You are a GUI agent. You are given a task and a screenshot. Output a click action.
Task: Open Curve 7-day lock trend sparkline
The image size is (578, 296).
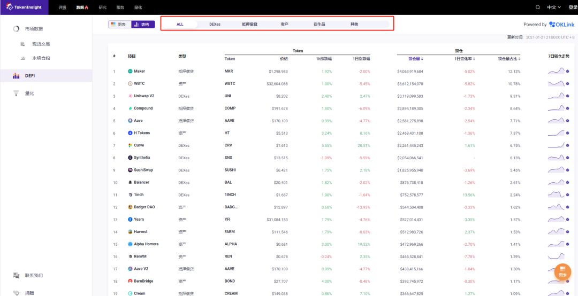pos(556,145)
